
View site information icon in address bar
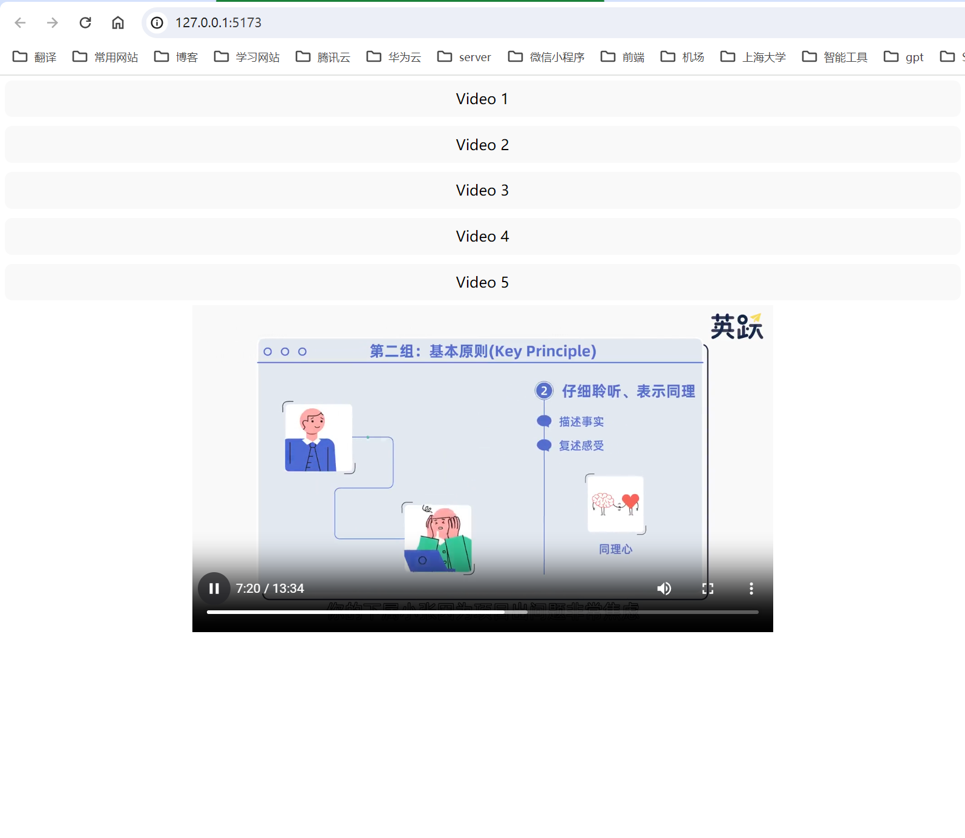(x=157, y=22)
